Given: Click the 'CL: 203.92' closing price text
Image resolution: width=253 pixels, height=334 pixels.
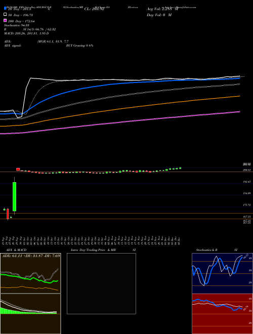Looking at the screenshot, I should click(x=94, y=9).
